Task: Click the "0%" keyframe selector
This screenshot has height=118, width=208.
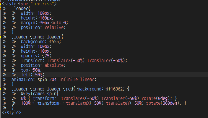Action: click(x=23, y=98)
